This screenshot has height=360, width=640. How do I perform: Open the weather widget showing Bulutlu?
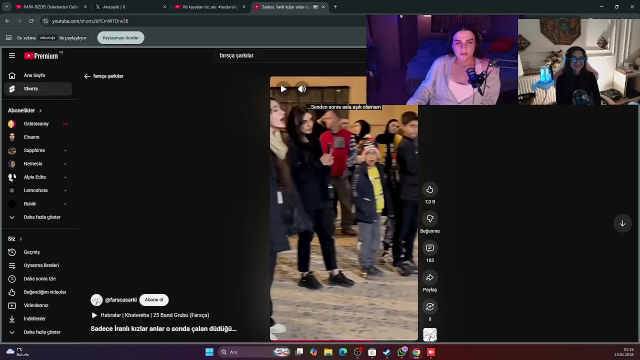pyautogui.click(x=17, y=352)
